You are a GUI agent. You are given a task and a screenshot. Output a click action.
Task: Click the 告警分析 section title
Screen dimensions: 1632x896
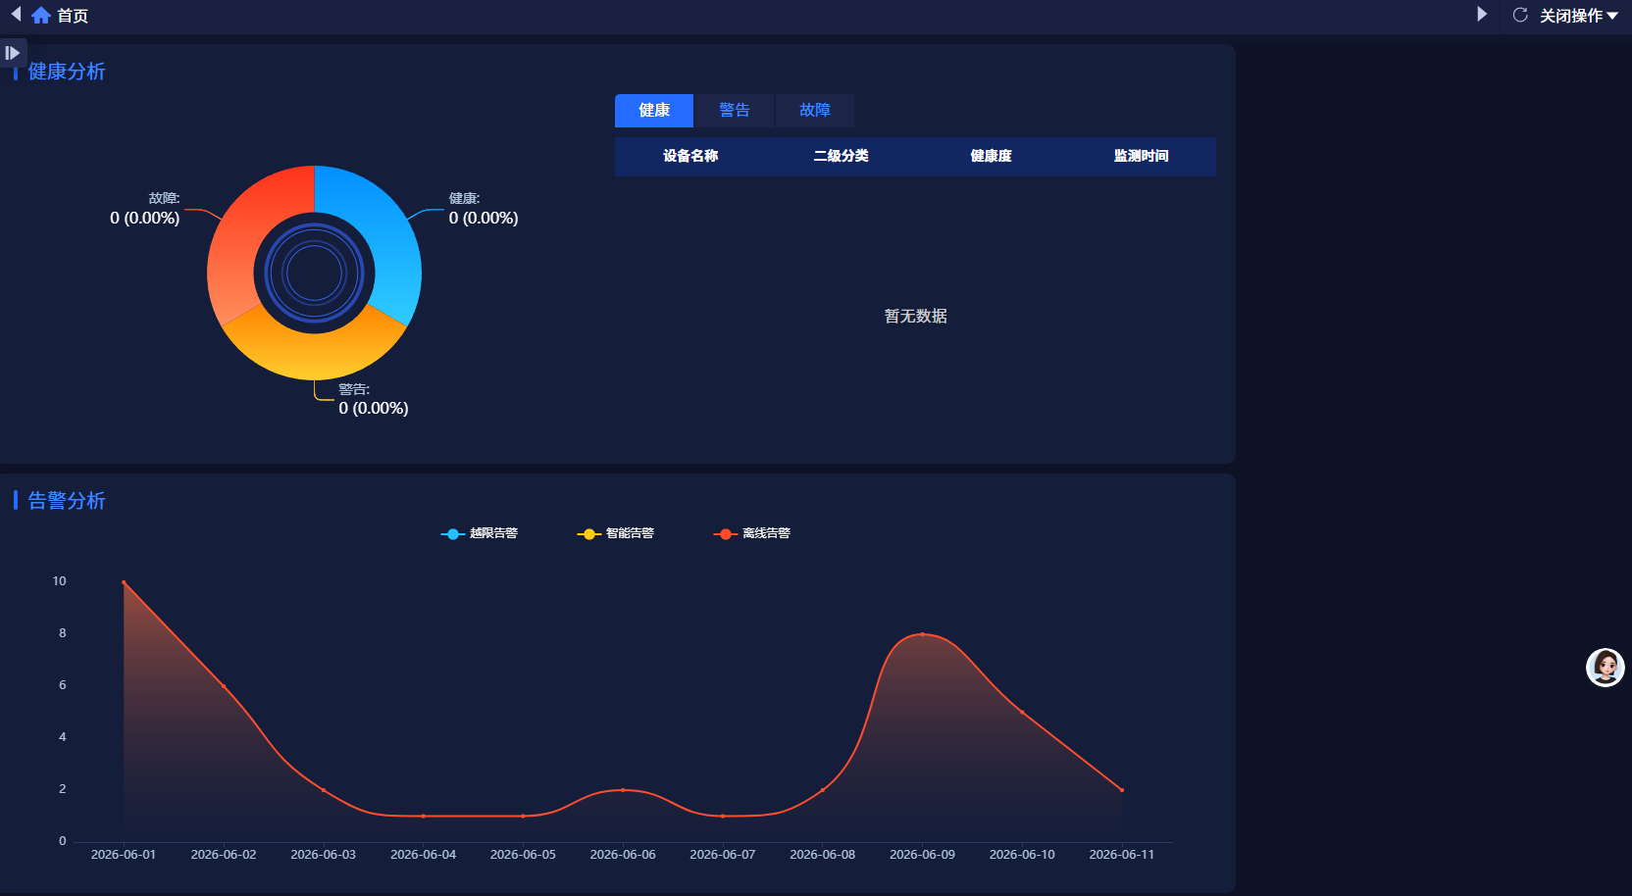67,501
